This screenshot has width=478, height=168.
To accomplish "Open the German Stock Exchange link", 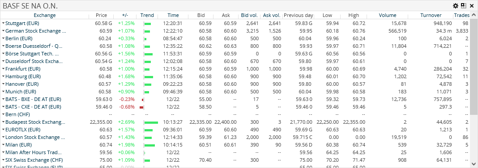I will tap(36, 31).
